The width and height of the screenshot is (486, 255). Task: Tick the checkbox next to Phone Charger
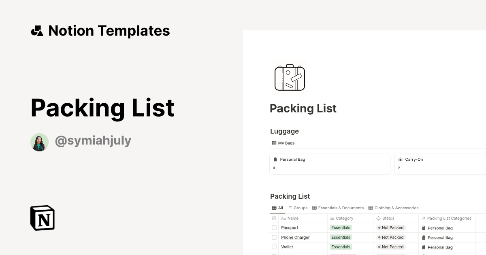pos(274,237)
